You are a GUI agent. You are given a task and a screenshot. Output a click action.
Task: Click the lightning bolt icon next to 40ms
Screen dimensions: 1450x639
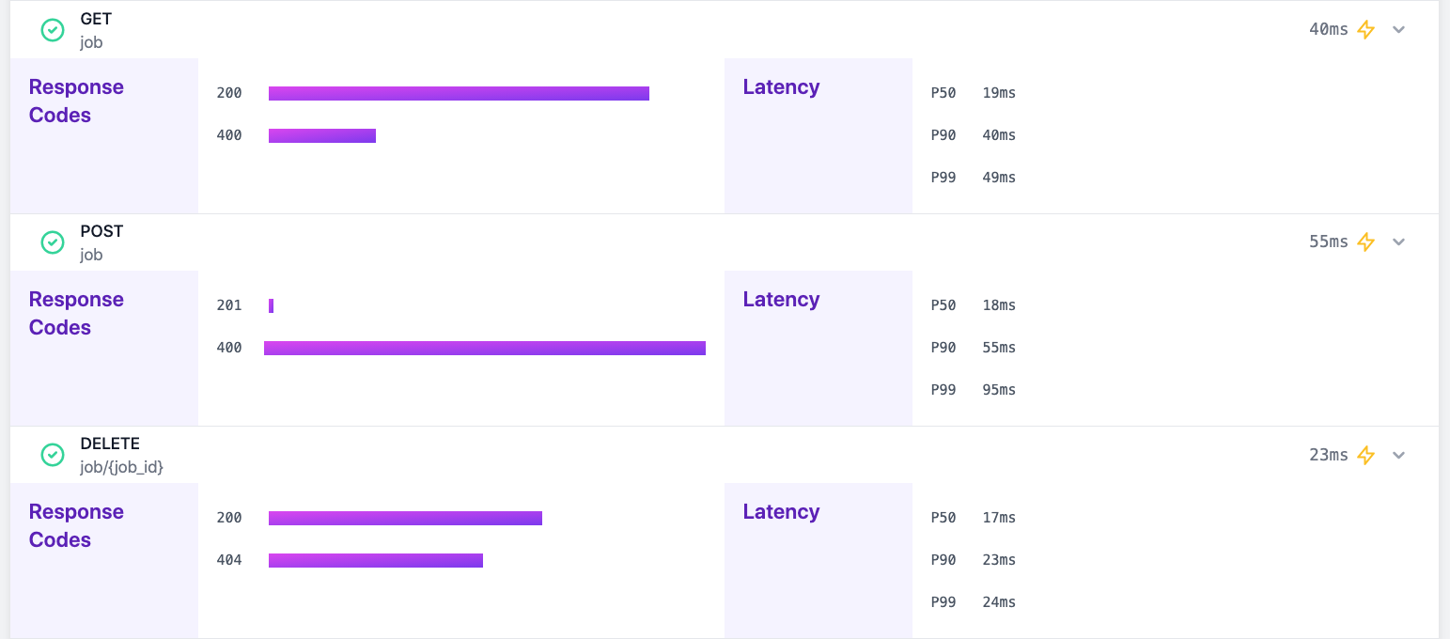coord(1366,29)
